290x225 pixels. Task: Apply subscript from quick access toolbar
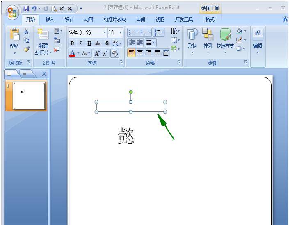coord(70,9)
